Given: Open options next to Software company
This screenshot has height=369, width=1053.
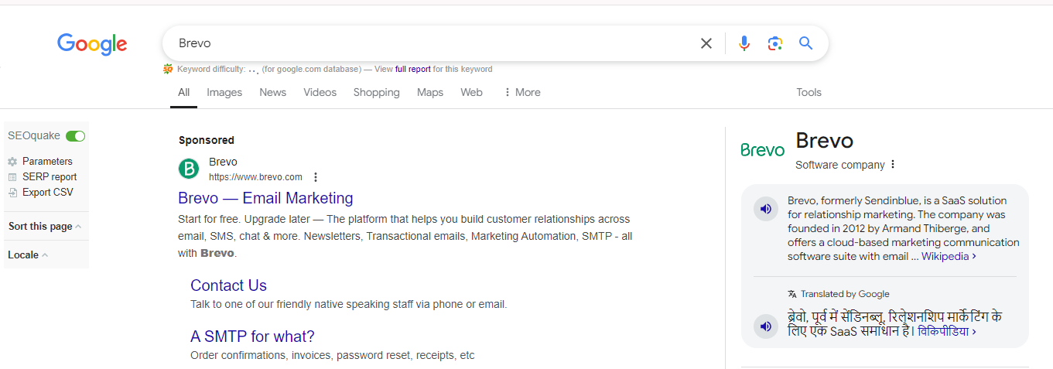Looking at the screenshot, I should tap(893, 165).
